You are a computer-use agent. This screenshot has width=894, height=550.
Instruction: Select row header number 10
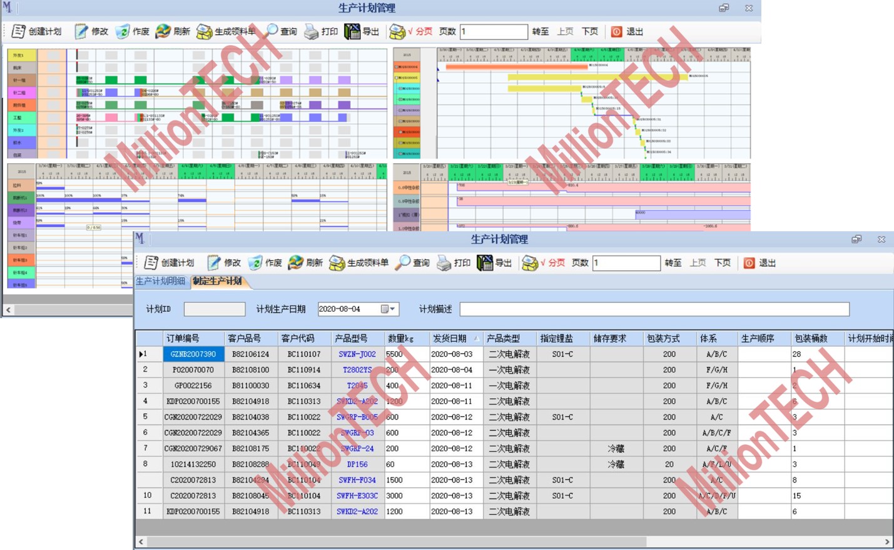click(x=150, y=496)
